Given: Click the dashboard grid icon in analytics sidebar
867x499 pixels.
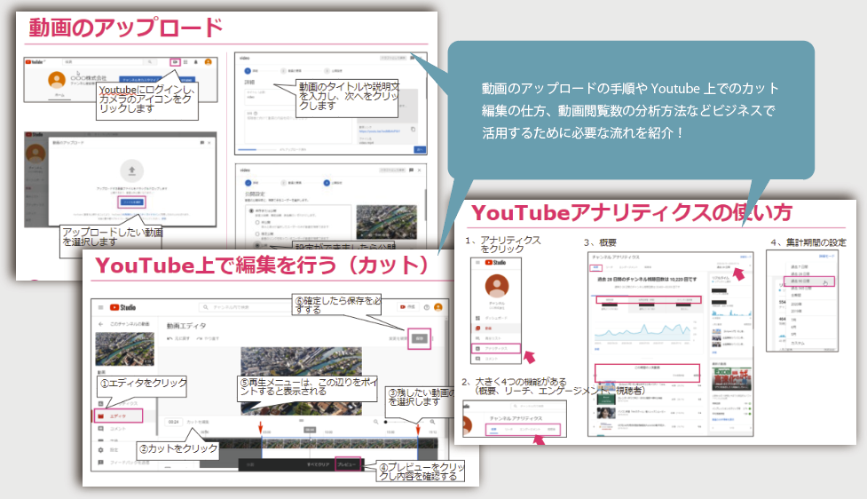Looking at the screenshot, I should 477,318.
